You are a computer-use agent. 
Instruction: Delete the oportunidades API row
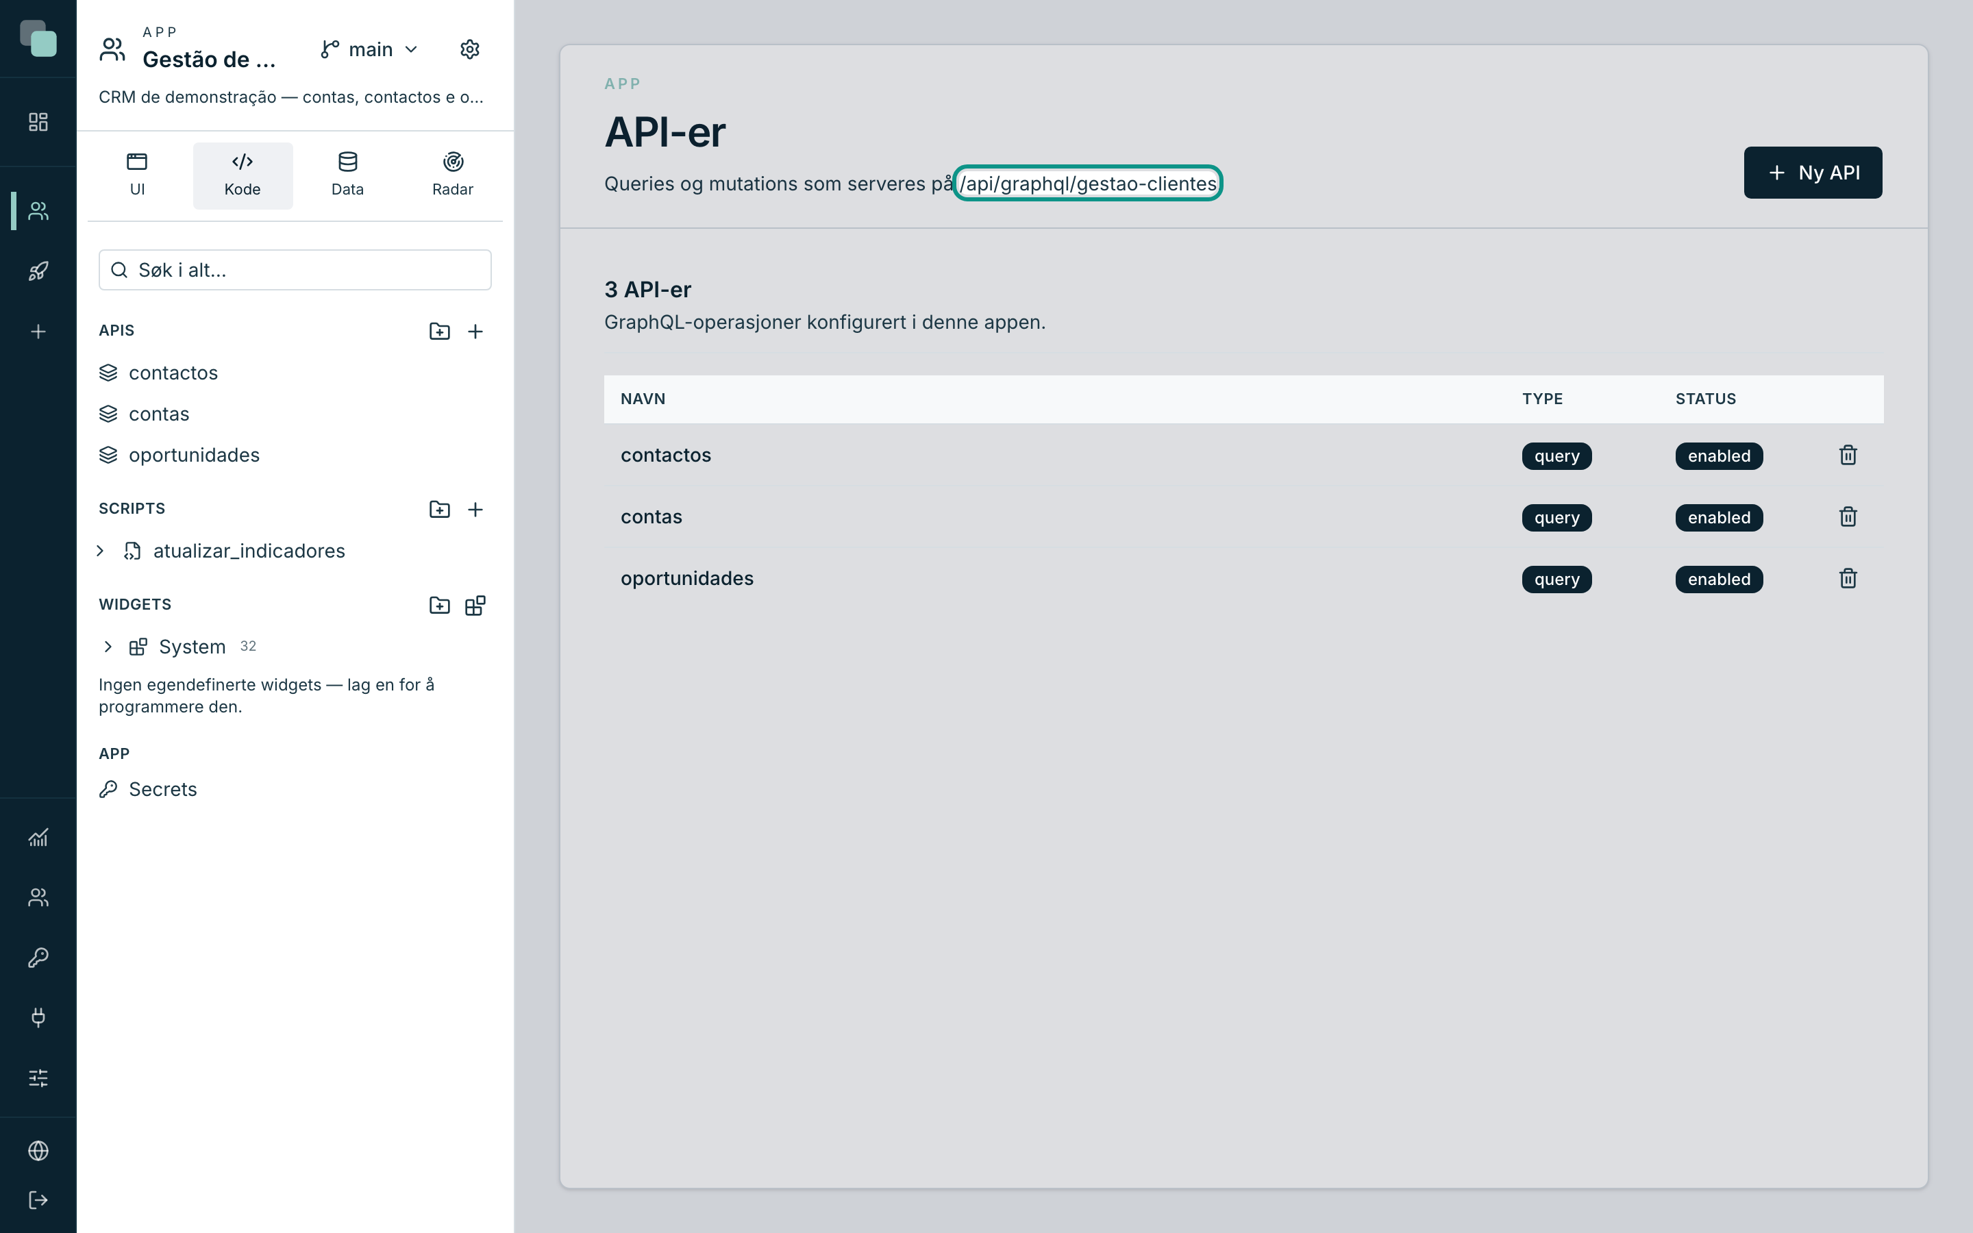[x=1848, y=578]
